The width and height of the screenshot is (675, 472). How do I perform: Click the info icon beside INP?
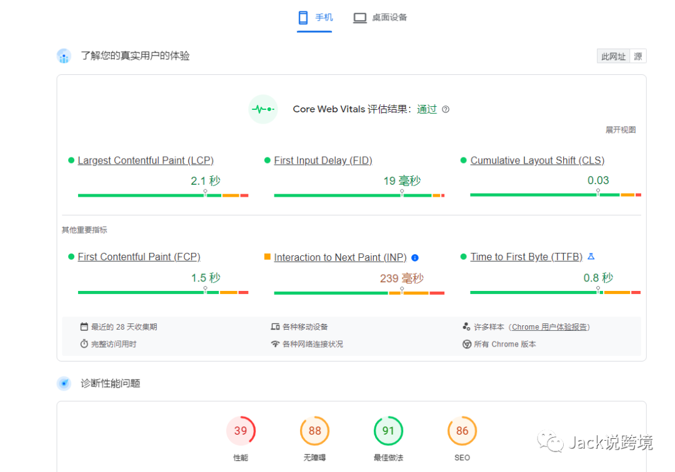point(415,258)
